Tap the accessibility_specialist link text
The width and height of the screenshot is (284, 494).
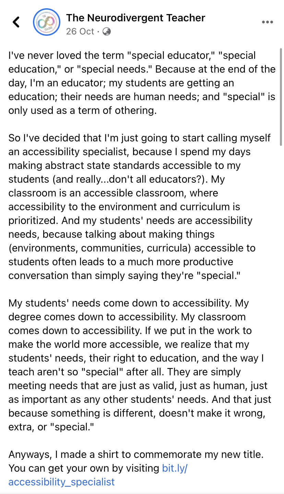(x=61, y=482)
